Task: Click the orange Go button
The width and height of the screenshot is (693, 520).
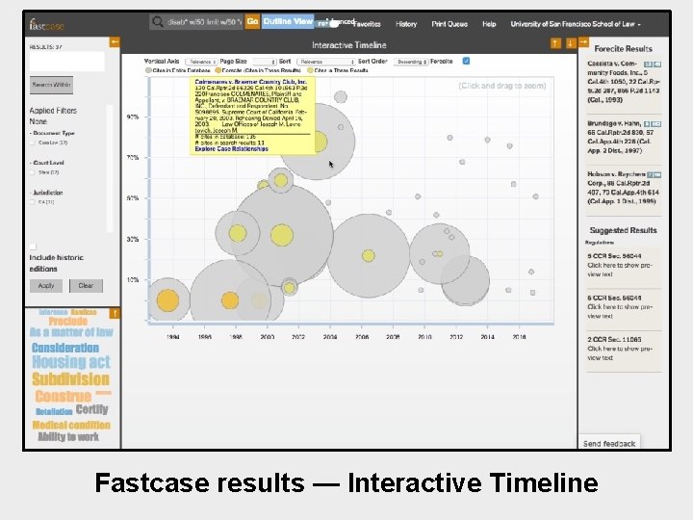Action: click(252, 21)
